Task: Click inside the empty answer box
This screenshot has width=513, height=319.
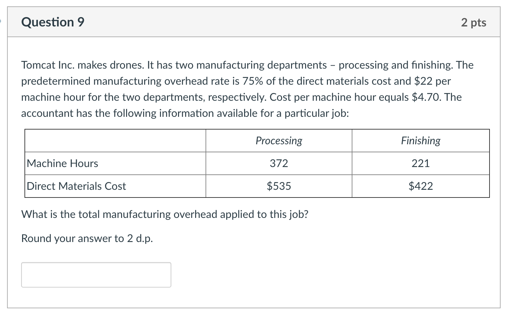Action: (96, 274)
